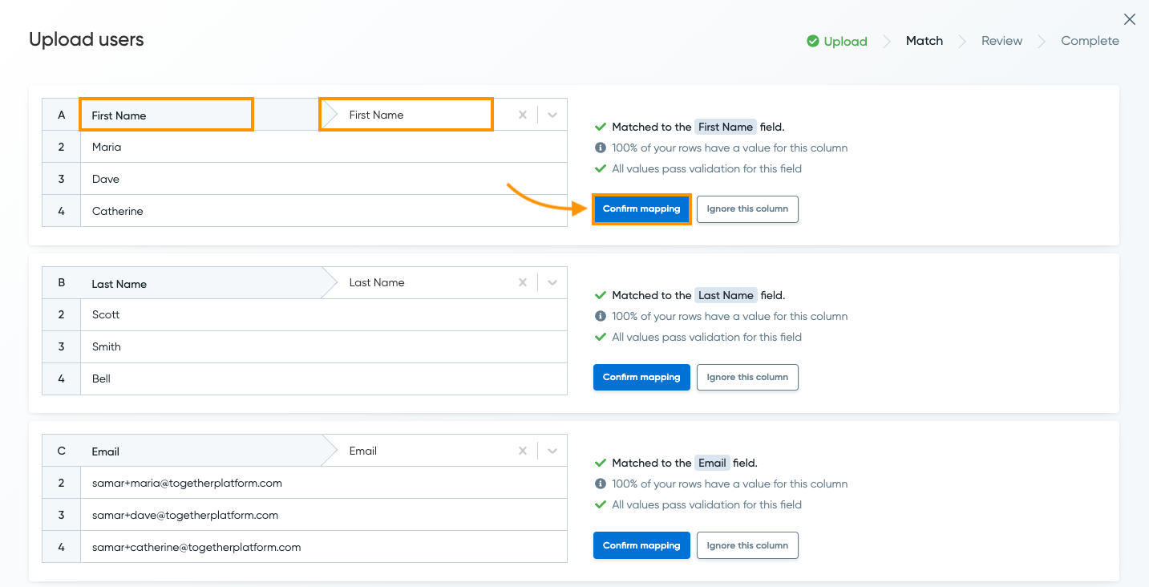1149x587 pixels.
Task: Select the Review step
Action: (1001, 41)
